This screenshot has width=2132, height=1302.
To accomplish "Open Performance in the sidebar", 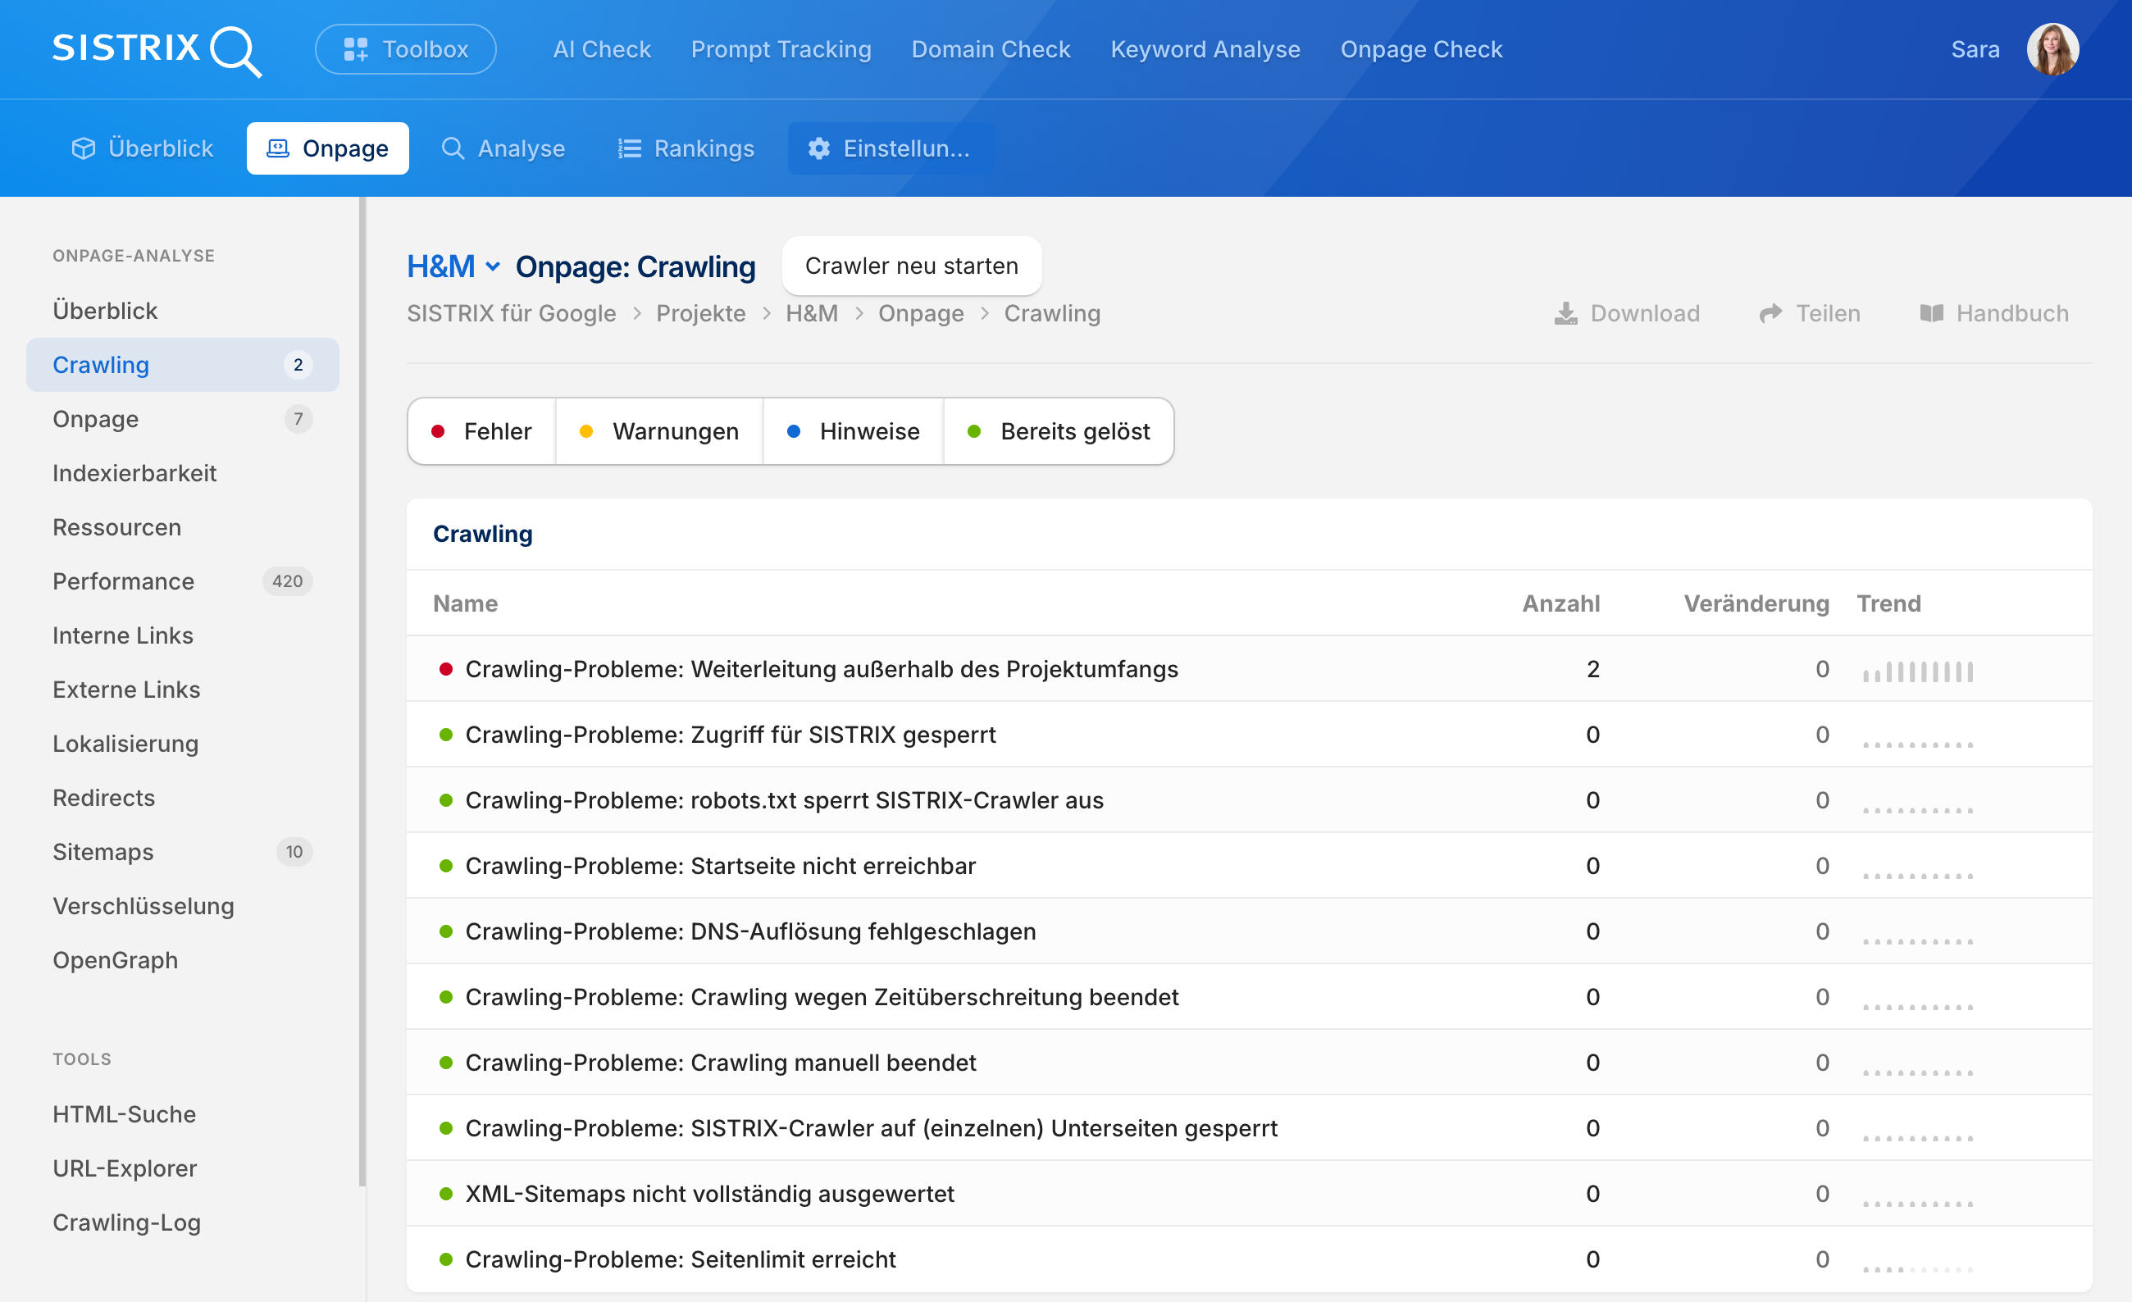I will coord(183,580).
